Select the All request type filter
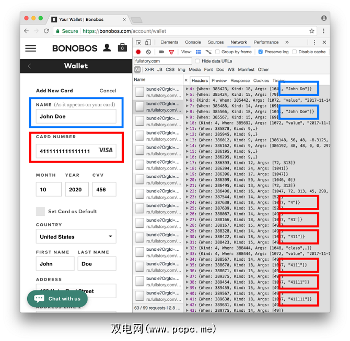Image resolution: width=350 pixels, height=341 pixels. [x=137, y=70]
